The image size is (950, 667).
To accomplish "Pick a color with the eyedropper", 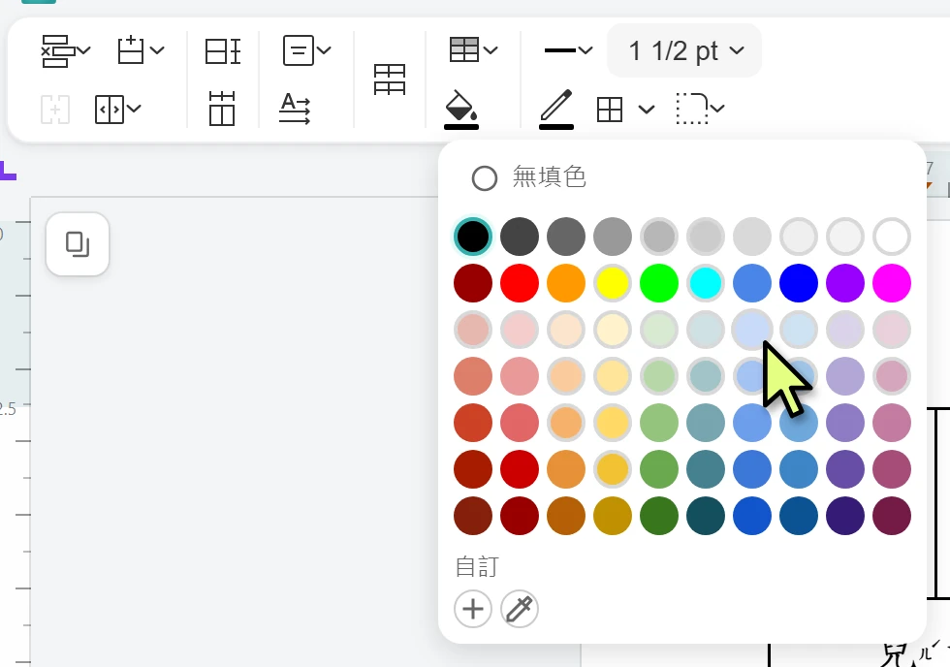I will click(x=520, y=609).
